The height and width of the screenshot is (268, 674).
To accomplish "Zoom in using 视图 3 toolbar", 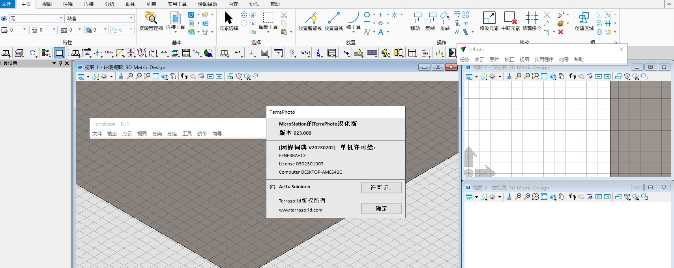I will (518, 197).
